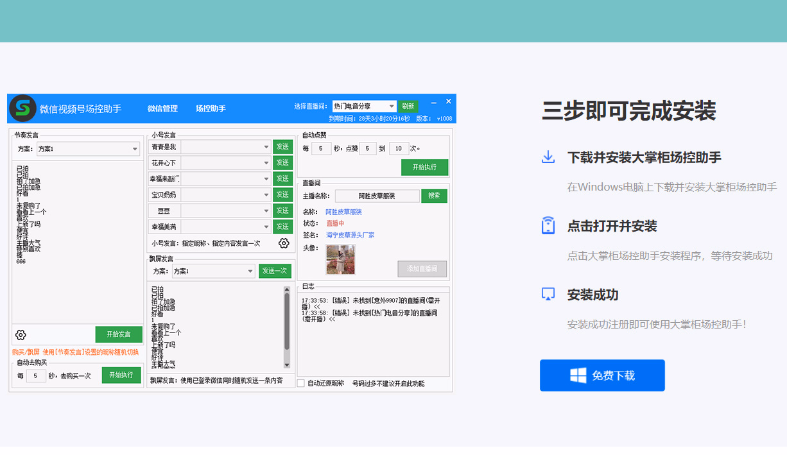
Task: Click the 点击打开并安装 step title
Action: pos(612,226)
